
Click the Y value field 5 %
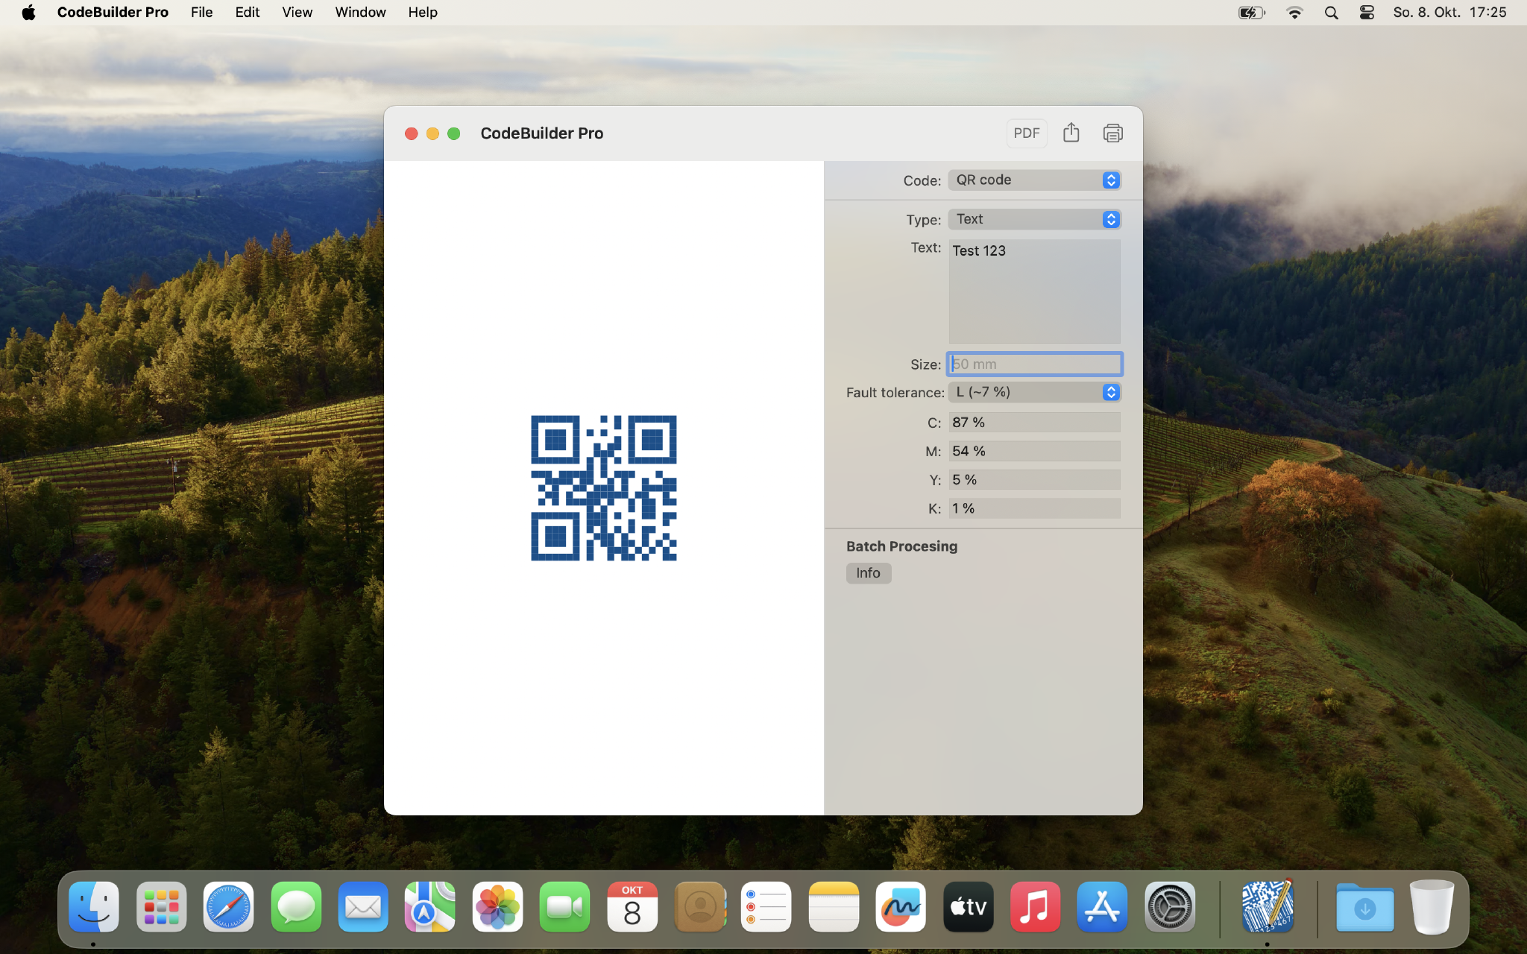(1034, 480)
